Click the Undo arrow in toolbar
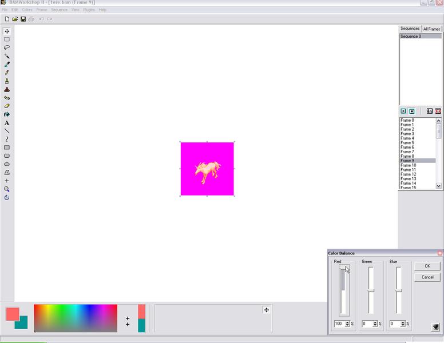 [41, 19]
